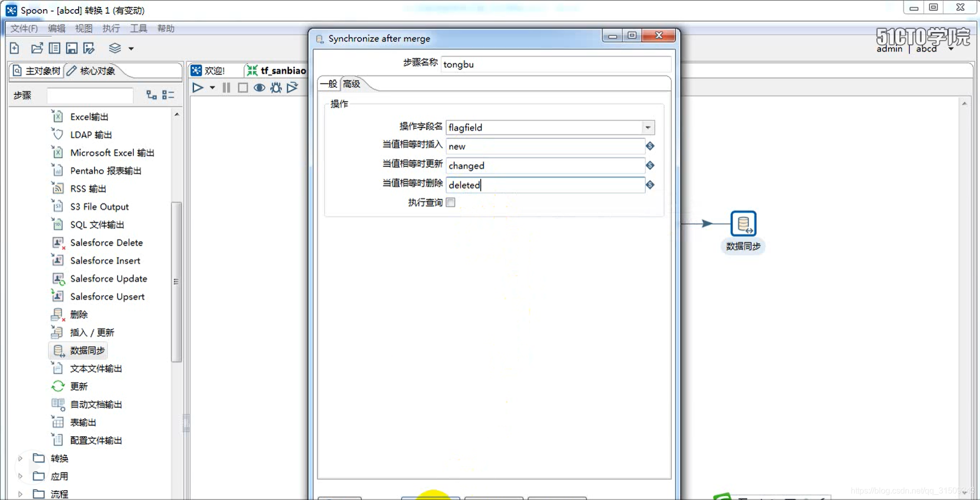This screenshot has width=980, height=500.
Task: Open the 编辑 menu
Action: click(x=57, y=29)
